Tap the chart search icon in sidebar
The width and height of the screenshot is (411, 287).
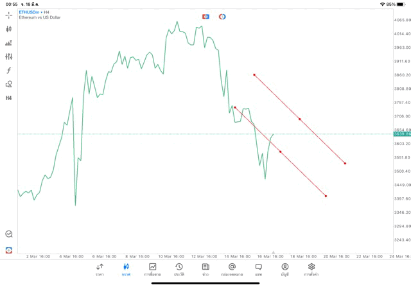coord(8,234)
